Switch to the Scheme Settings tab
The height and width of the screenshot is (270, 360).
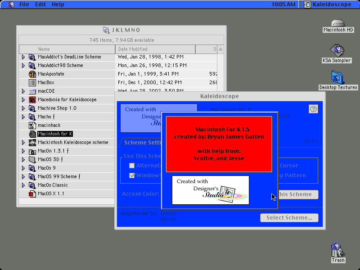point(142,143)
